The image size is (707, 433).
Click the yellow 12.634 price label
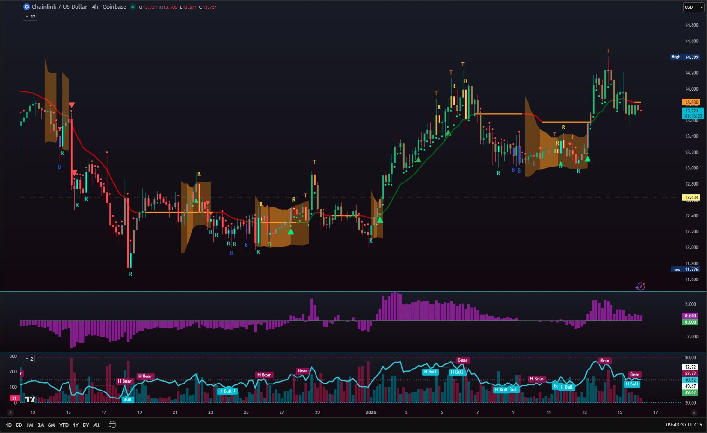pyautogui.click(x=691, y=197)
